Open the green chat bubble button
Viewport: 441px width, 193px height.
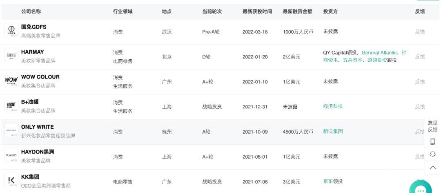(x=421, y=189)
